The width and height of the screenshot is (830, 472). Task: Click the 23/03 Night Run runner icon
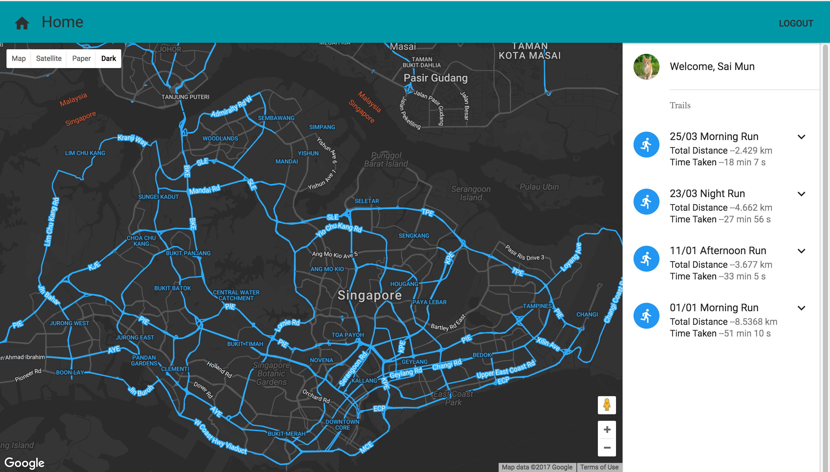(x=646, y=202)
